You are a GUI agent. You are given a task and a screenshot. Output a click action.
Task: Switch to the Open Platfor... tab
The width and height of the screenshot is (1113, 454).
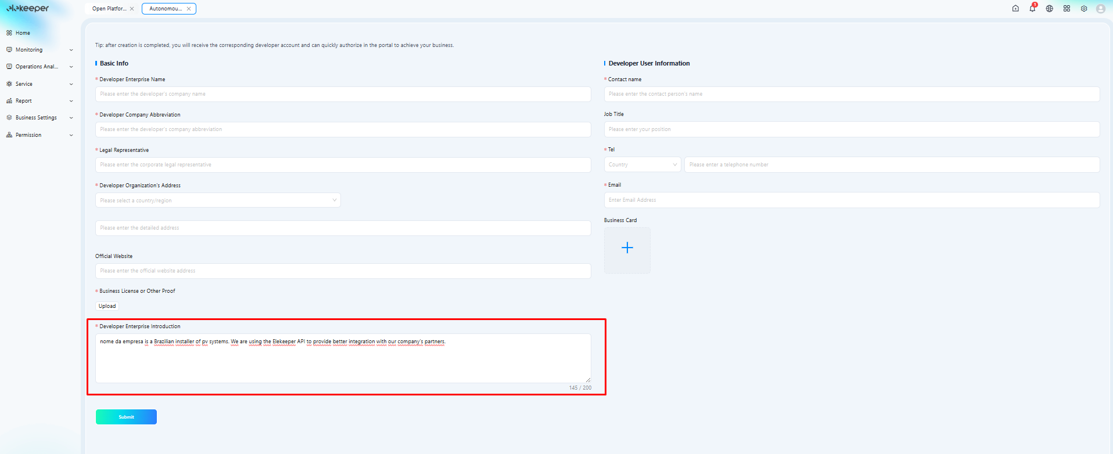point(110,9)
